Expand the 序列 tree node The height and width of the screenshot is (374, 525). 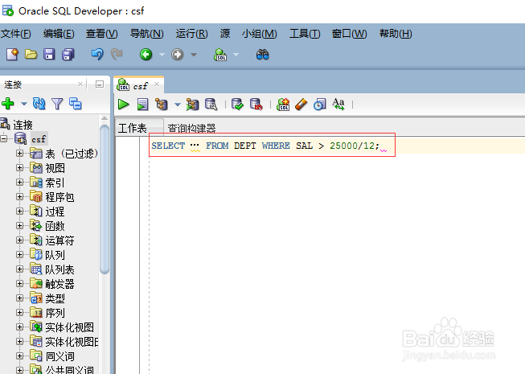(x=19, y=312)
